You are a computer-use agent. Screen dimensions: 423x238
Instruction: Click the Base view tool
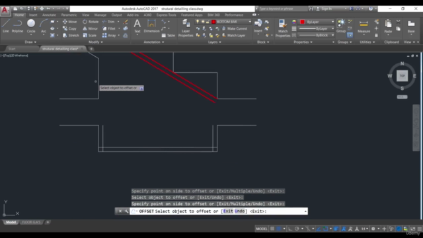411,26
